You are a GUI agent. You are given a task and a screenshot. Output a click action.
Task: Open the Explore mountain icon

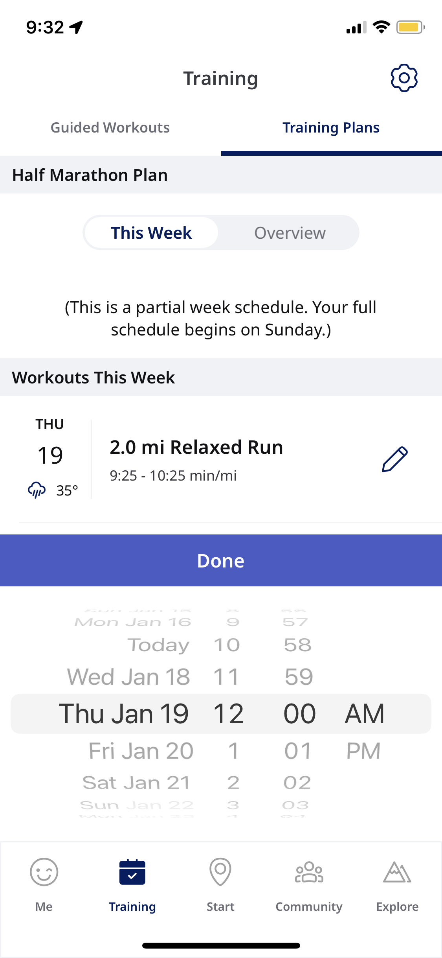397,872
